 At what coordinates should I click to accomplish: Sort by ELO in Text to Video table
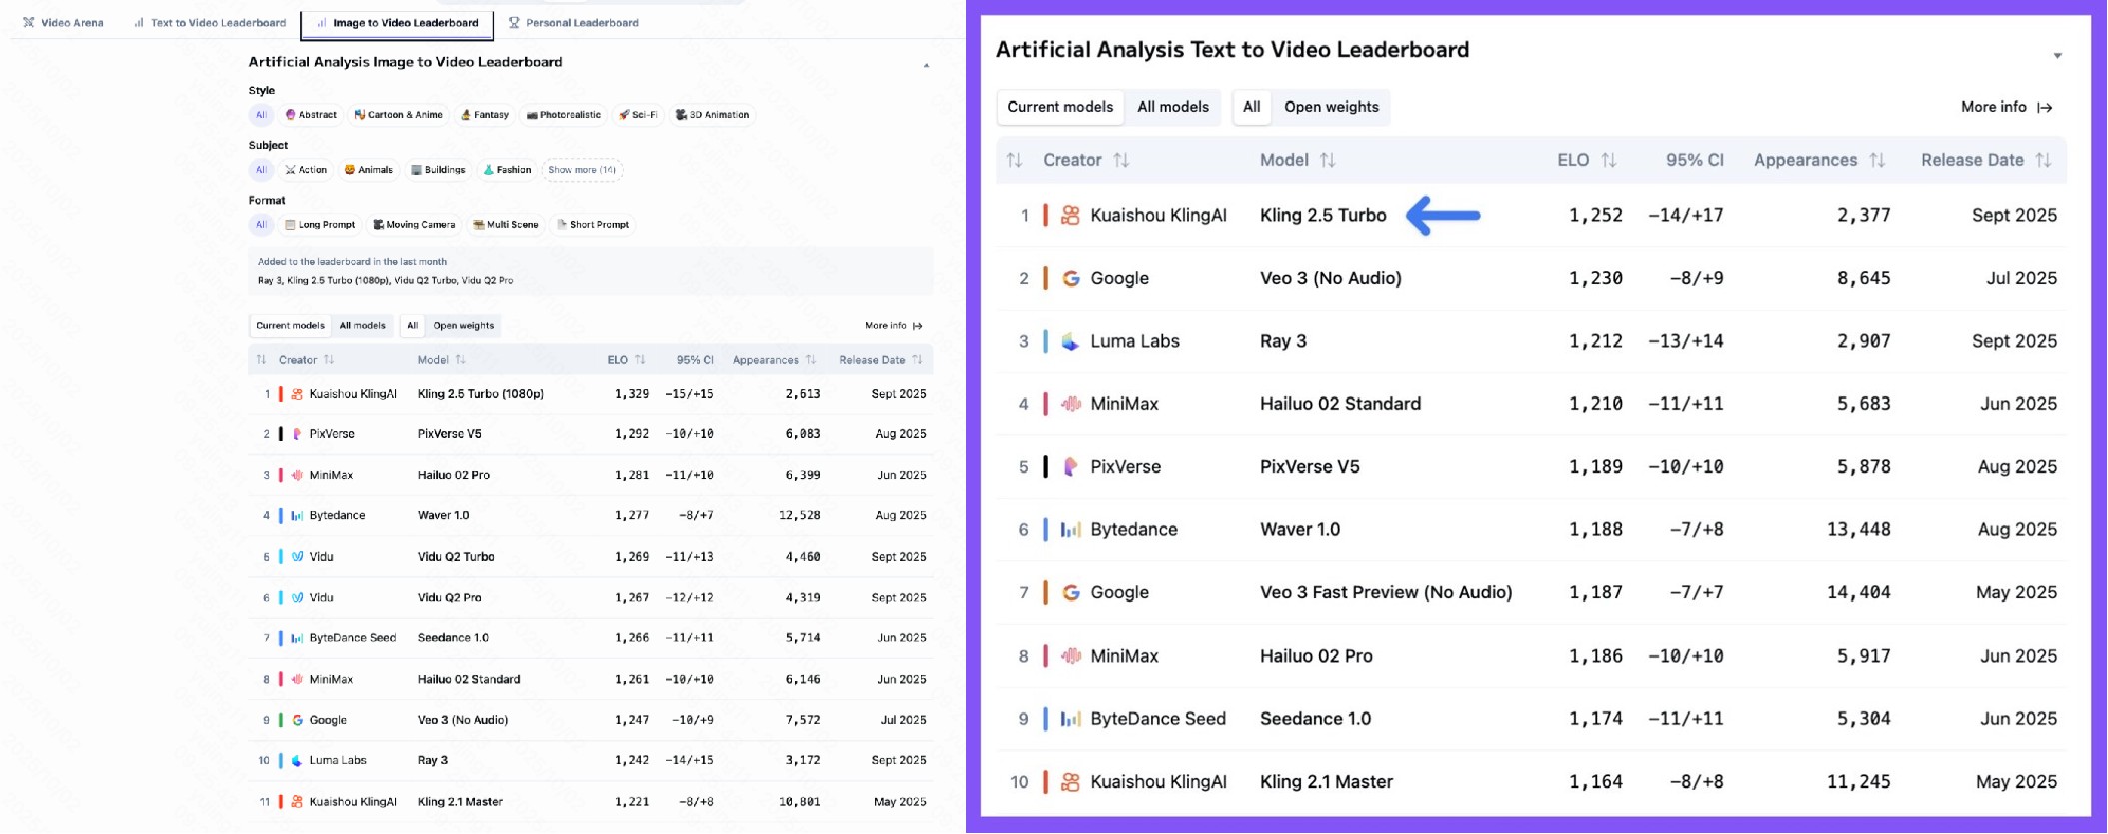coord(1587,160)
